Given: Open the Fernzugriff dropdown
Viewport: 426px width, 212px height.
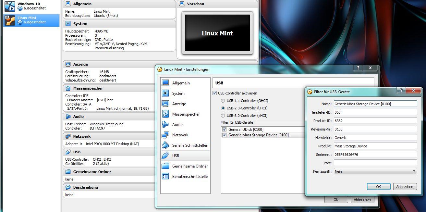Looking at the screenshot, I should point(375,171).
